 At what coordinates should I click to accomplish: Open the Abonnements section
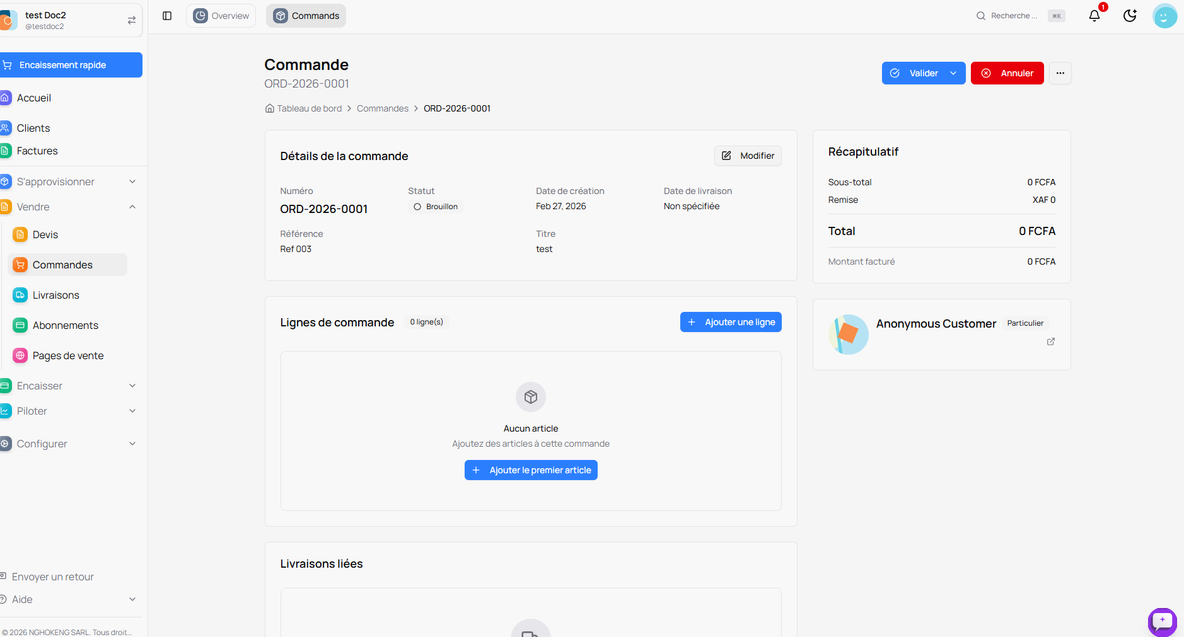point(65,324)
